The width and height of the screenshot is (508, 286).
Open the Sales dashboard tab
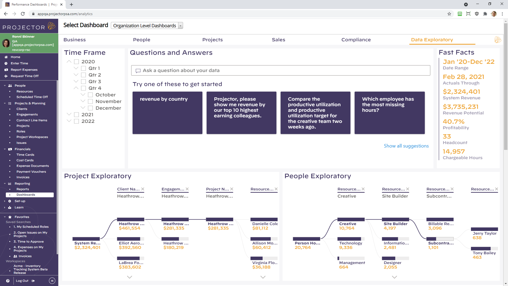[278, 40]
